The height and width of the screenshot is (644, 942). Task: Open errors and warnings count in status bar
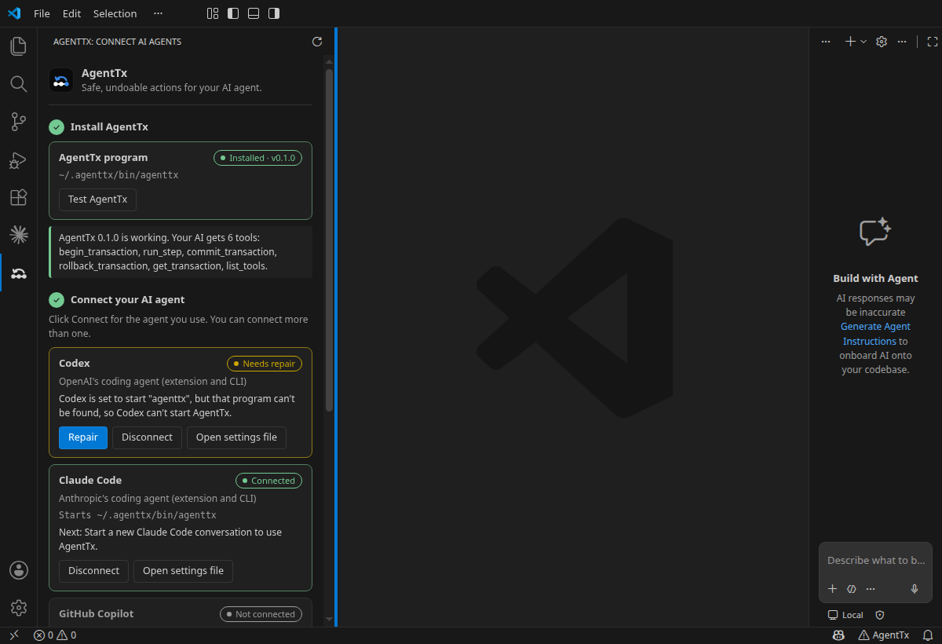(55, 635)
